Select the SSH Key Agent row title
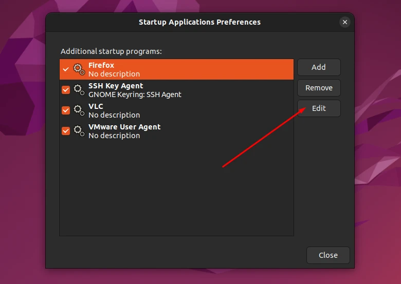Image resolution: width=401 pixels, height=284 pixels. click(116, 86)
